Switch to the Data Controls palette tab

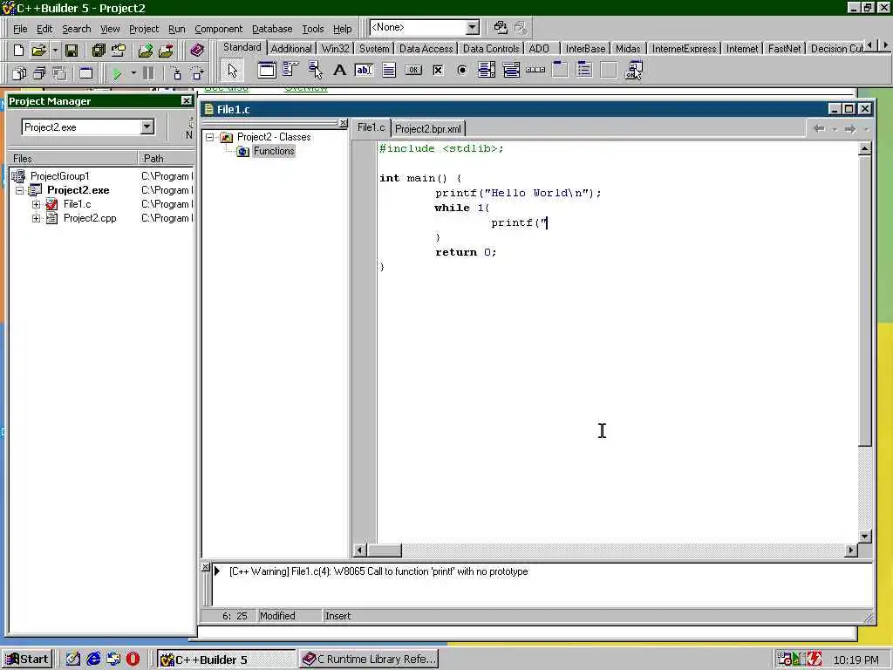point(491,49)
